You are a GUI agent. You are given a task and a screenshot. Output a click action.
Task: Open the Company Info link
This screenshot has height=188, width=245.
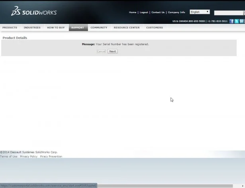point(176,12)
